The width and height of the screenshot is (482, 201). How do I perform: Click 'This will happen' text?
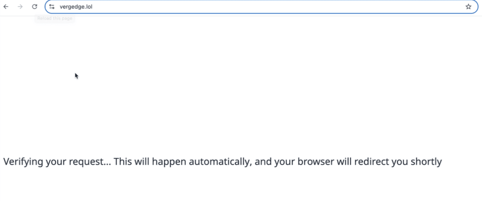(150, 162)
